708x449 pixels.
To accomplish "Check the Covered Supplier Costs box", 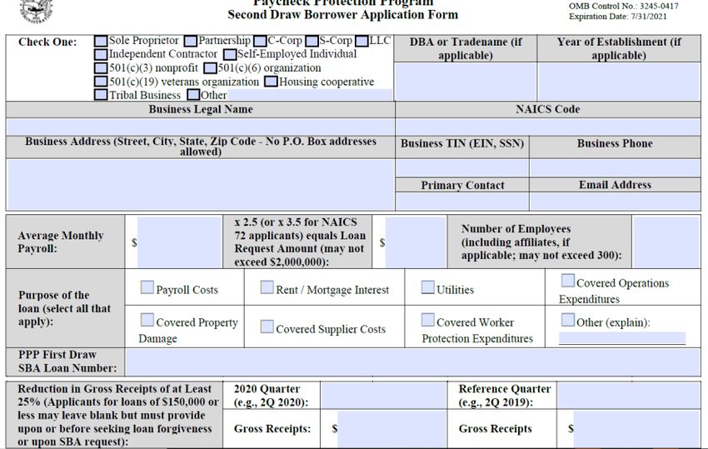I will click(267, 327).
